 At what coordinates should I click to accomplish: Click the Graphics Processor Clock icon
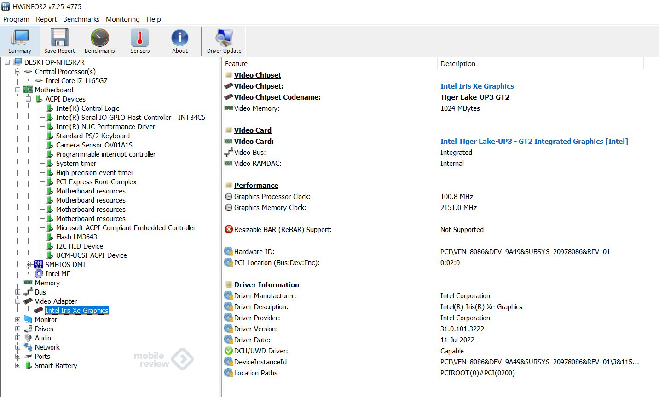229,196
